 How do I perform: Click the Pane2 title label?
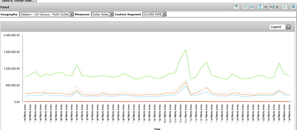pos(5,7)
